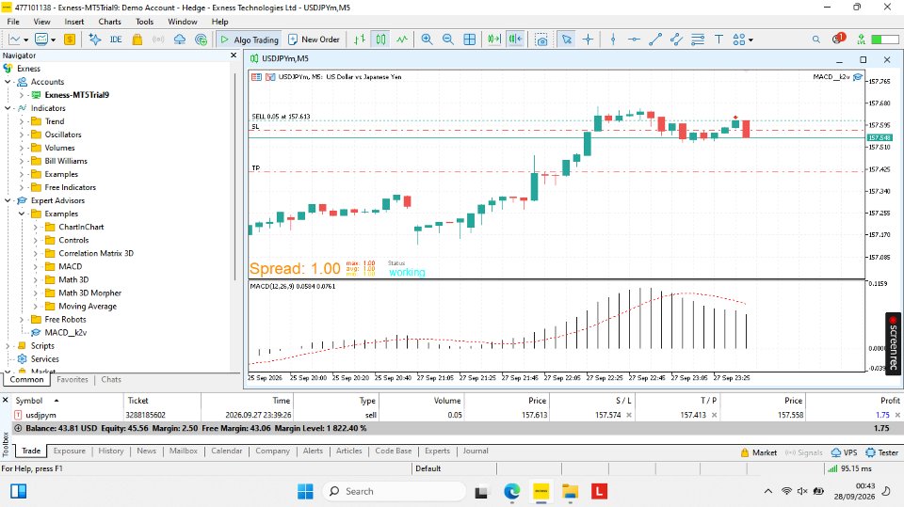
Task: Create a New Order
Action: [x=314, y=40]
